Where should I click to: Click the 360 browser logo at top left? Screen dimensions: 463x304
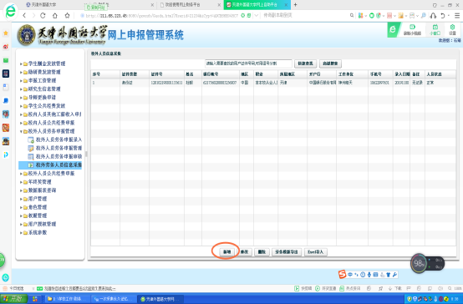pos(10,11)
